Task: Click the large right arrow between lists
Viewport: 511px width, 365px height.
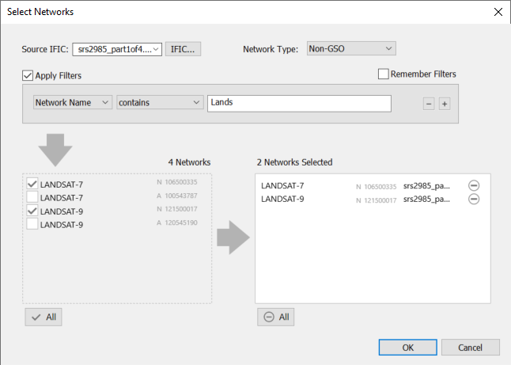Action: click(x=233, y=238)
